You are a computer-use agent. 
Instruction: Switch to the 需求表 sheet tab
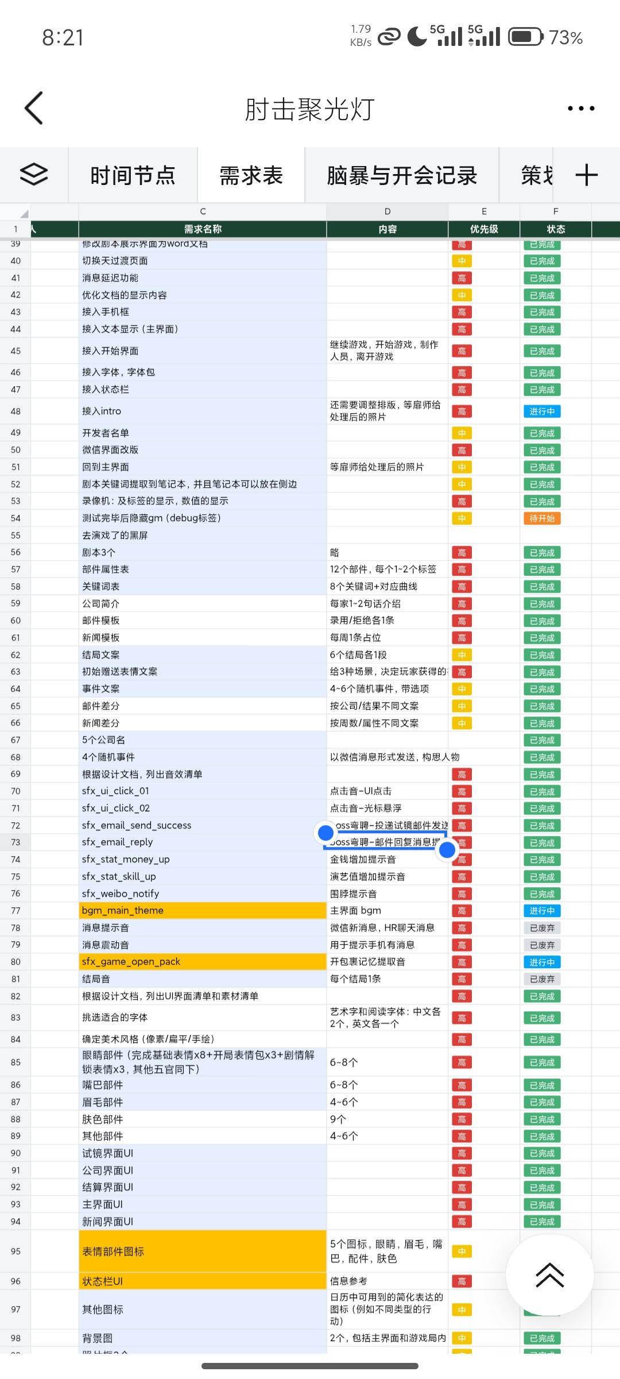(x=251, y=175)
